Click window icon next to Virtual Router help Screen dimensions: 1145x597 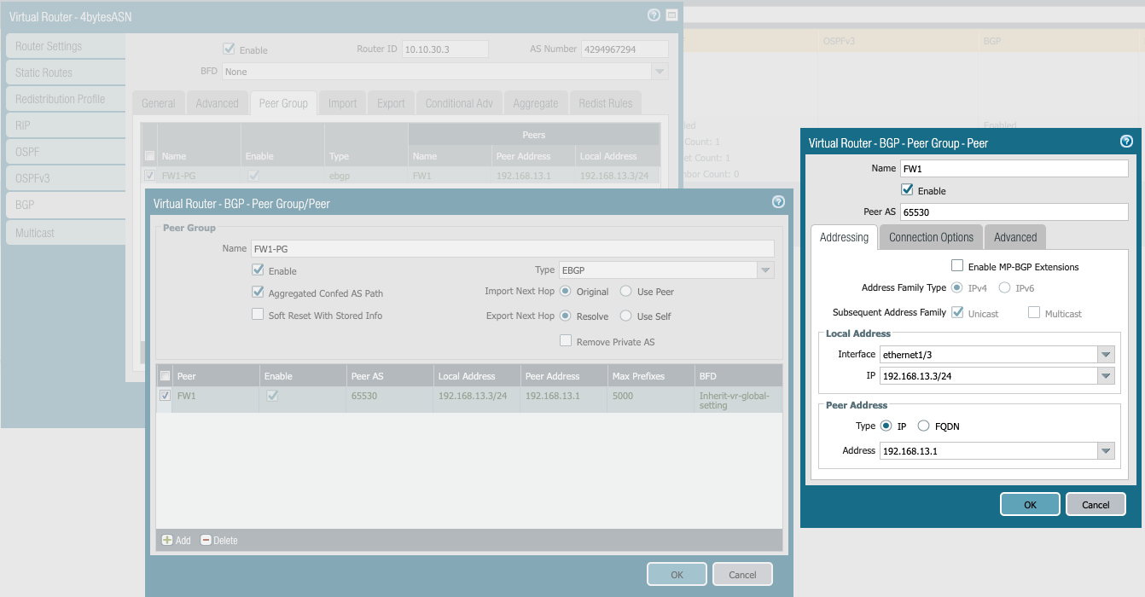pyautogui.click(x=671, y=15)
